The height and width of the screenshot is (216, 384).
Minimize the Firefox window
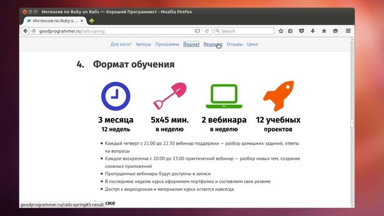(x=30, y=12)
